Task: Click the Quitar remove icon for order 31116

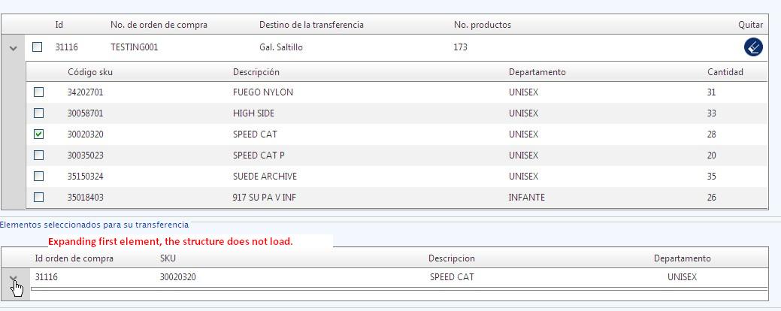Action: [753, 47]
